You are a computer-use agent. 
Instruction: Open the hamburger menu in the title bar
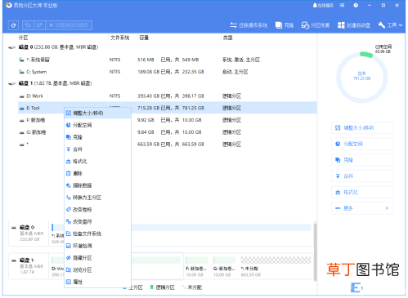click(x=342, y=5)
